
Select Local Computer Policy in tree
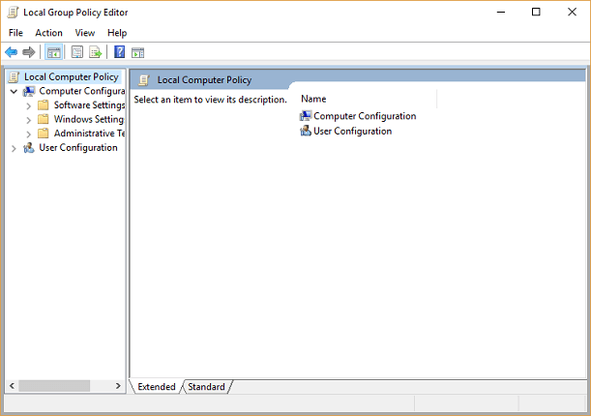coord(72,76)
